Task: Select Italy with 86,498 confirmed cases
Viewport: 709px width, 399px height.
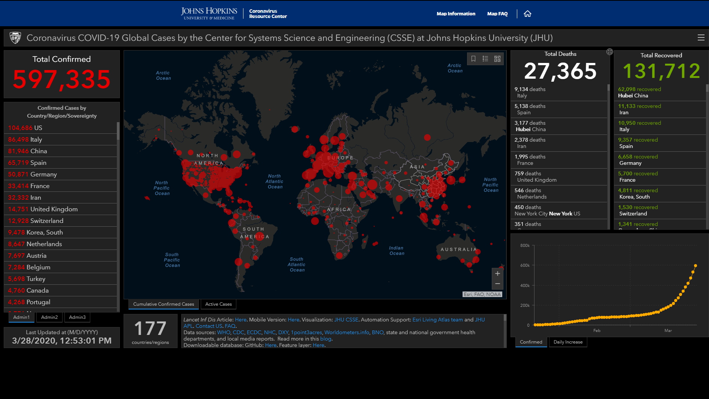Action: click(60, 139)
